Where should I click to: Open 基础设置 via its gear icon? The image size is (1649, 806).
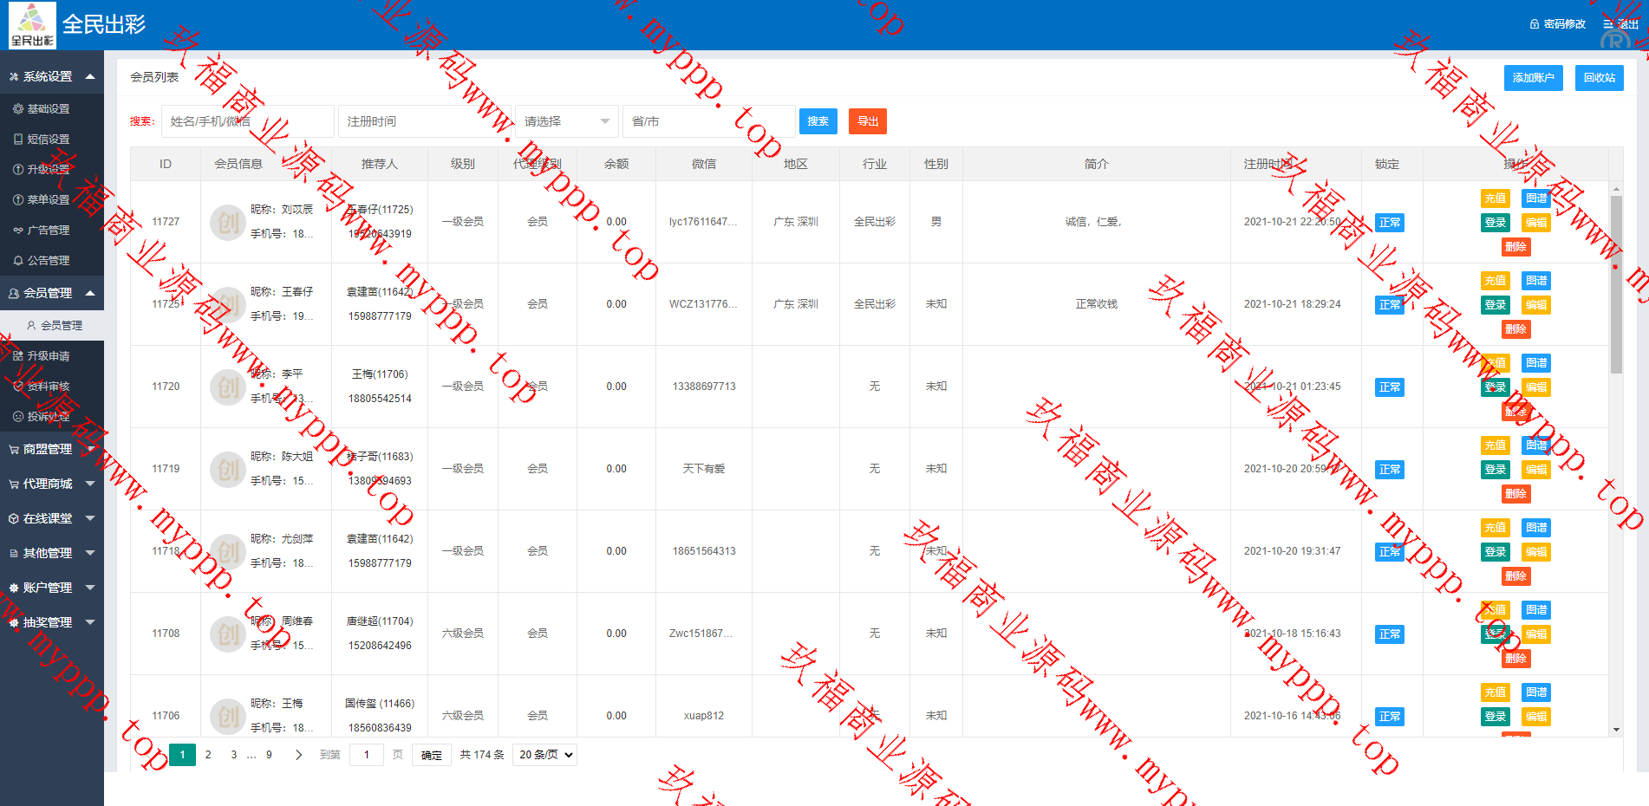point(18,109)
